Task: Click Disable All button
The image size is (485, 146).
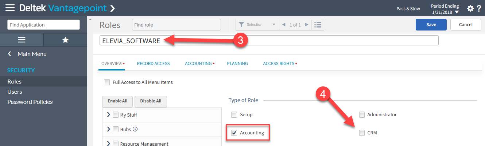Action: (x=151, y=101)
